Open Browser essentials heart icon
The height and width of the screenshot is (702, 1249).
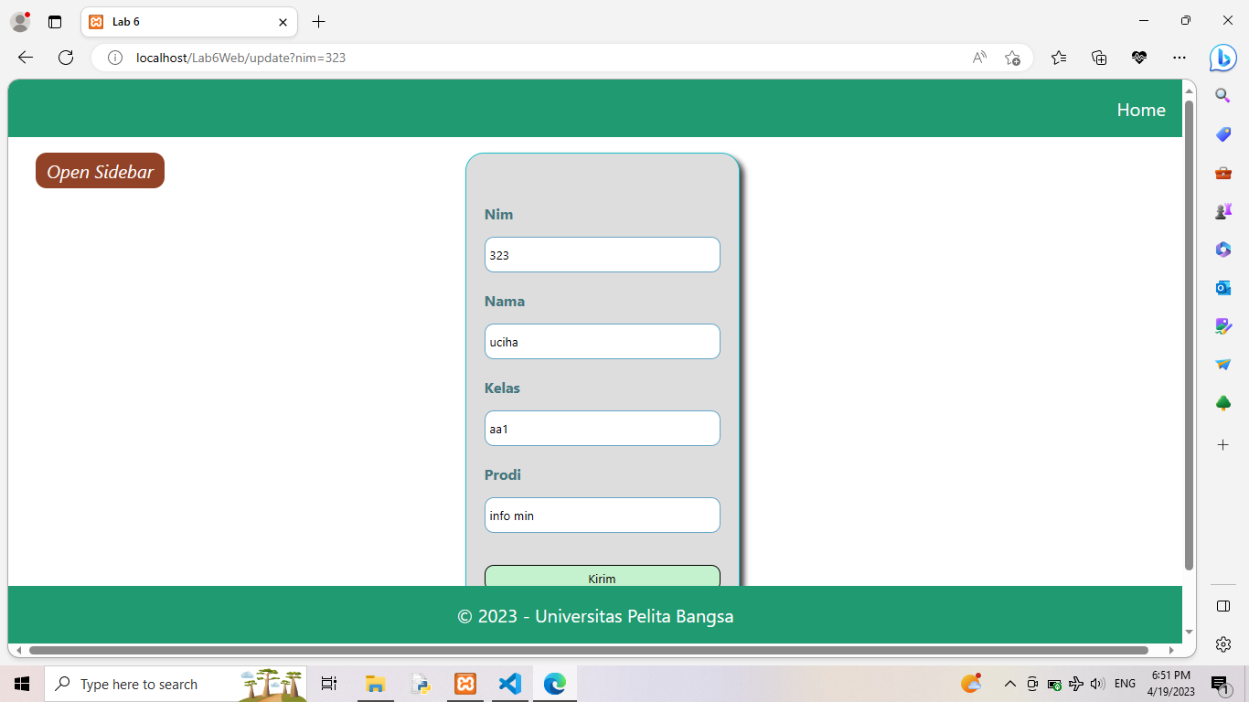(x=1139, y=57)
